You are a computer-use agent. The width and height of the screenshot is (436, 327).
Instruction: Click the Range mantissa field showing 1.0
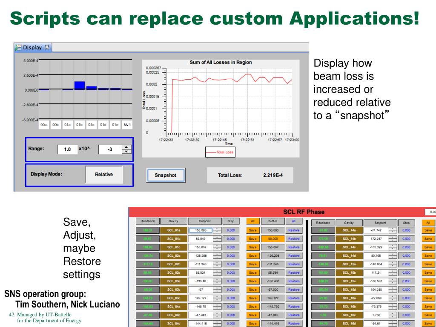(x=67, y=149)
